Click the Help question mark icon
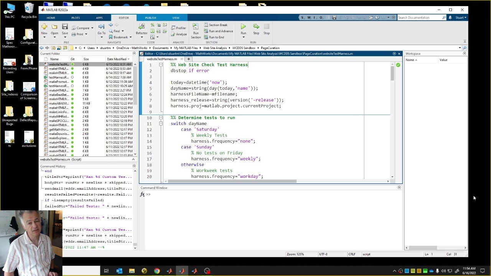 click(377, 18)
